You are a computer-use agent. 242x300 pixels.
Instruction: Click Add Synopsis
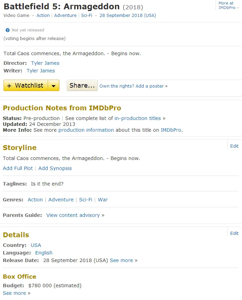pos(55,168)
